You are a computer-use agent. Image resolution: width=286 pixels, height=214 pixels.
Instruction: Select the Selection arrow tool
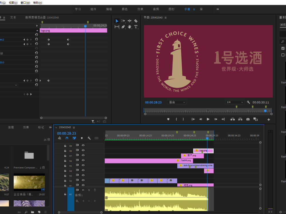click(x=117, y=21)
